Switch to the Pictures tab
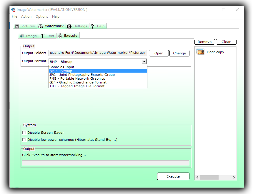 (25, 26)
